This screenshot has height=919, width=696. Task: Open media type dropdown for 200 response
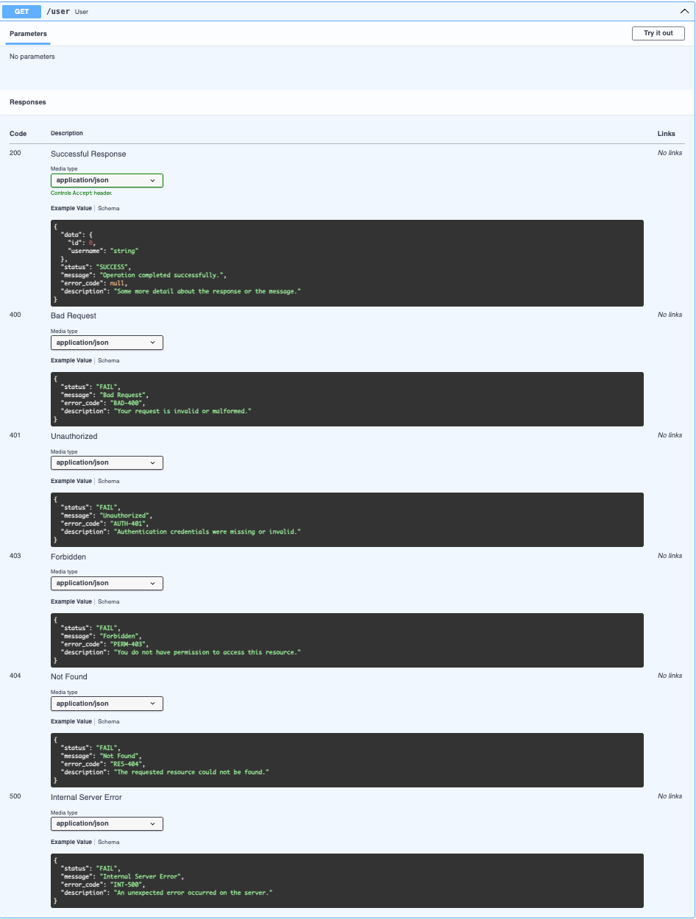107,180
